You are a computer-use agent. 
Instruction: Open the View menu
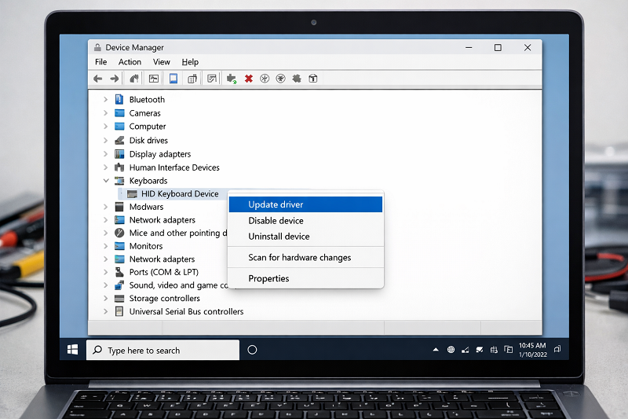tap(162, 62)
